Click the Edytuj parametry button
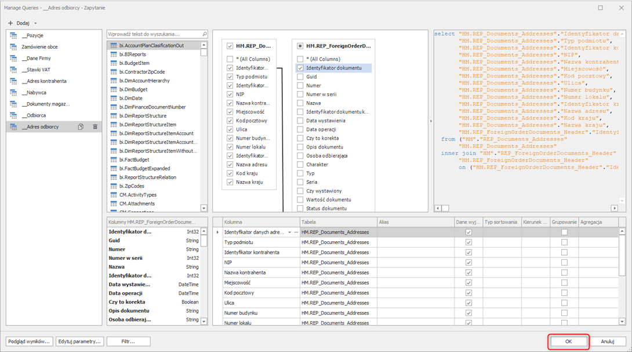The height and width of the screenshot is (352, 632). click(x=80, y=342)
